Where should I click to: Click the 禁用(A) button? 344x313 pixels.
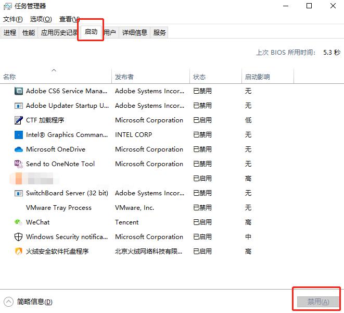(x=318, y=302)
